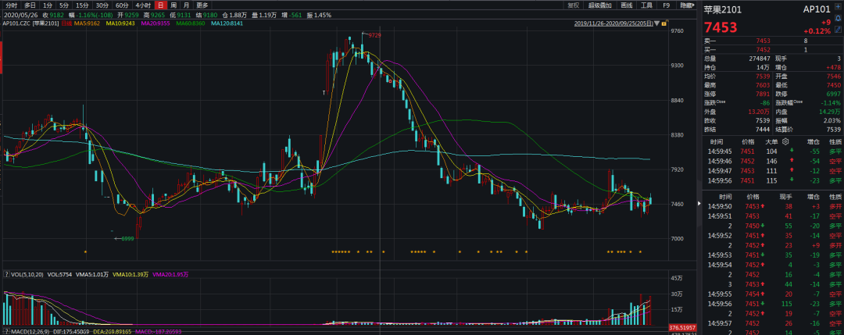Screen dimensions: 844x335
Task: Open pencil note icon beside price change
Action: [x=838, y=28]
